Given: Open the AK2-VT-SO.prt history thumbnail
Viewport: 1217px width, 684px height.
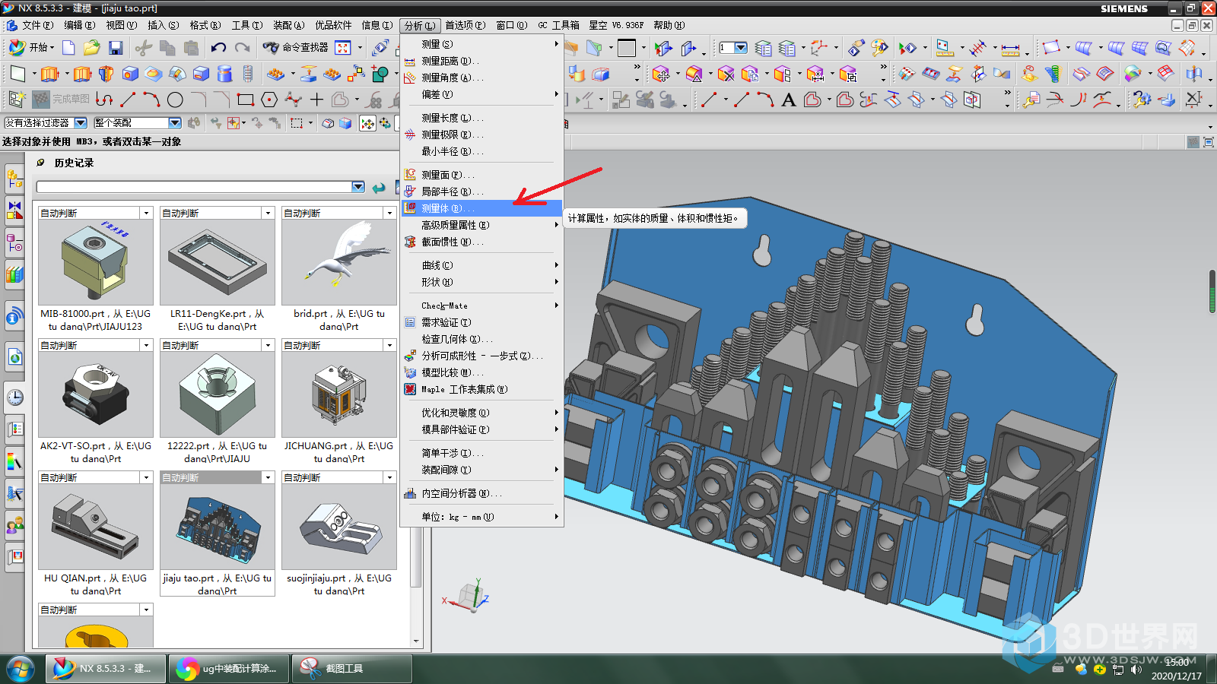Looking at the screenshot, I should [x=96, y=395].
